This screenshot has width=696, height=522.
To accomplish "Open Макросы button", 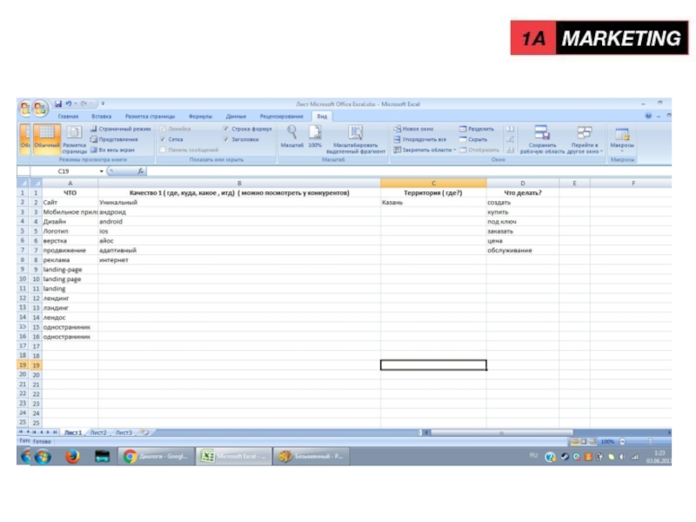I will click(622, 138).
